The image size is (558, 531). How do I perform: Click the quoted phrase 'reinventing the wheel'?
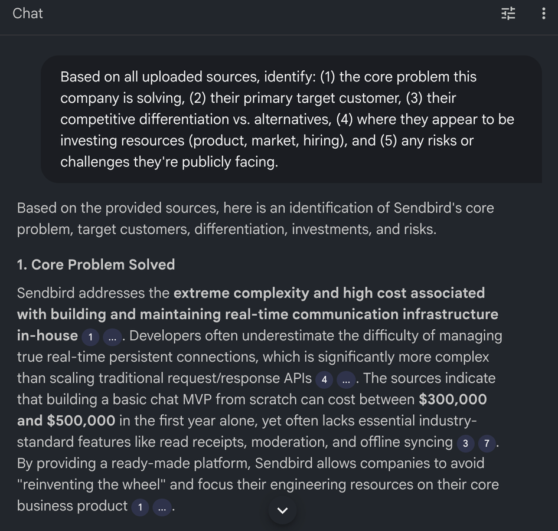pos(92,484)
